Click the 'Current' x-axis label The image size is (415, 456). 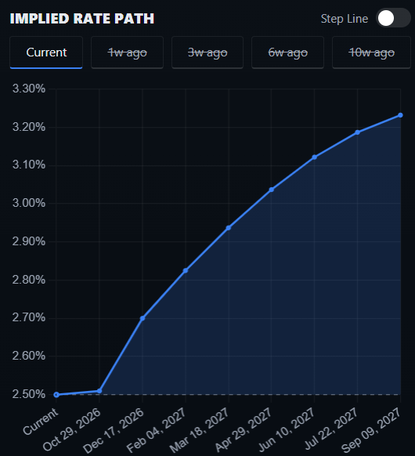41,421
